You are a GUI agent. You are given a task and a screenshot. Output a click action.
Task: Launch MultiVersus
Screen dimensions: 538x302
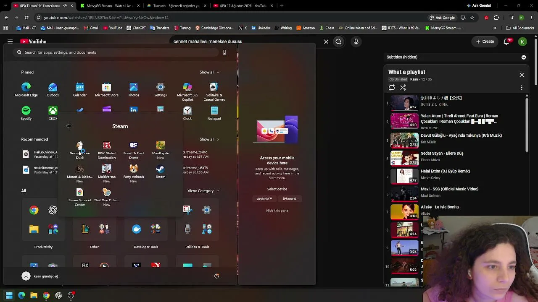point(106,173)
